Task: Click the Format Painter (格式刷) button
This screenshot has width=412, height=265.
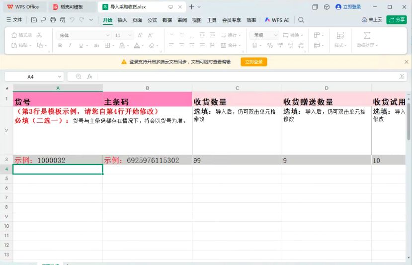Action: 21,35
